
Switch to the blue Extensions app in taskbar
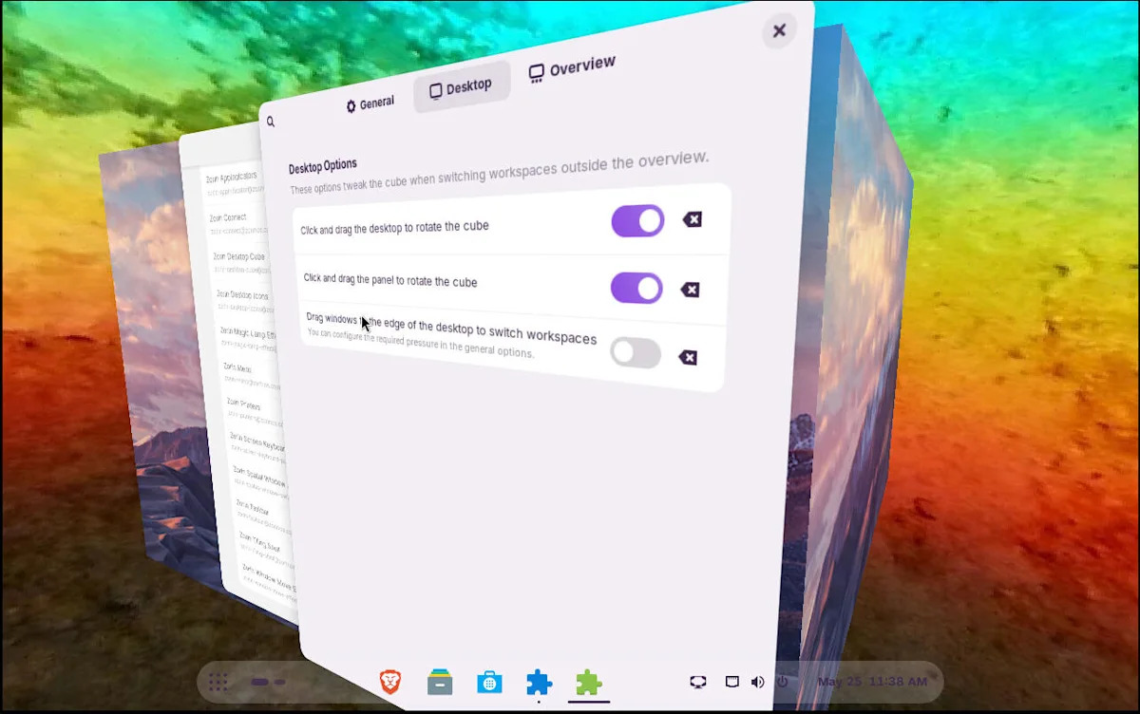coord(539,682)
